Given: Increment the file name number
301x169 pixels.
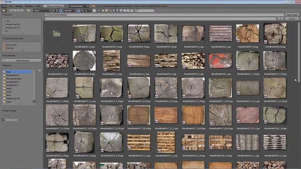Looking at the screenshot, I should [282, 19].
